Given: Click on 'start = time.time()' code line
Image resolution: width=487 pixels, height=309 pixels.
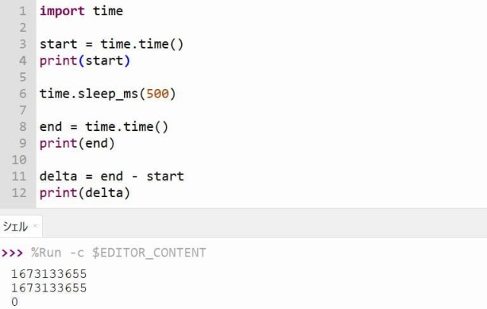Looking at the screenshot, I should [112, 44].
